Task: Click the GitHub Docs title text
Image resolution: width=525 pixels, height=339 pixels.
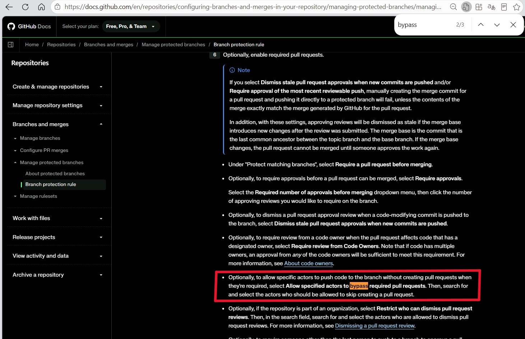Action: [x=34, y=26]
